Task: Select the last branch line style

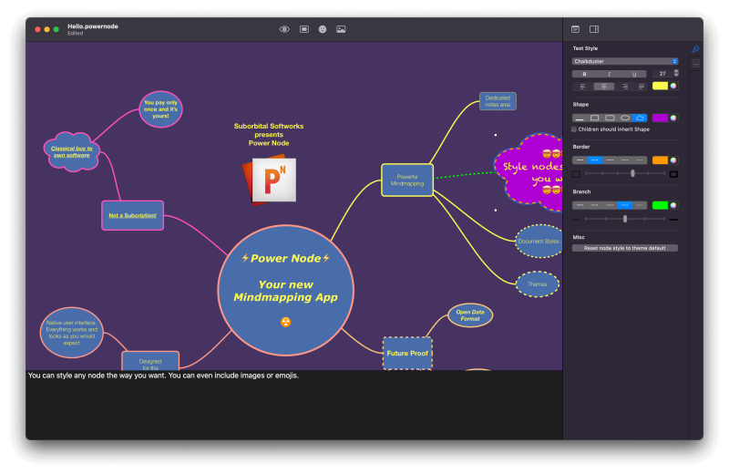Action: pos(640,206)
